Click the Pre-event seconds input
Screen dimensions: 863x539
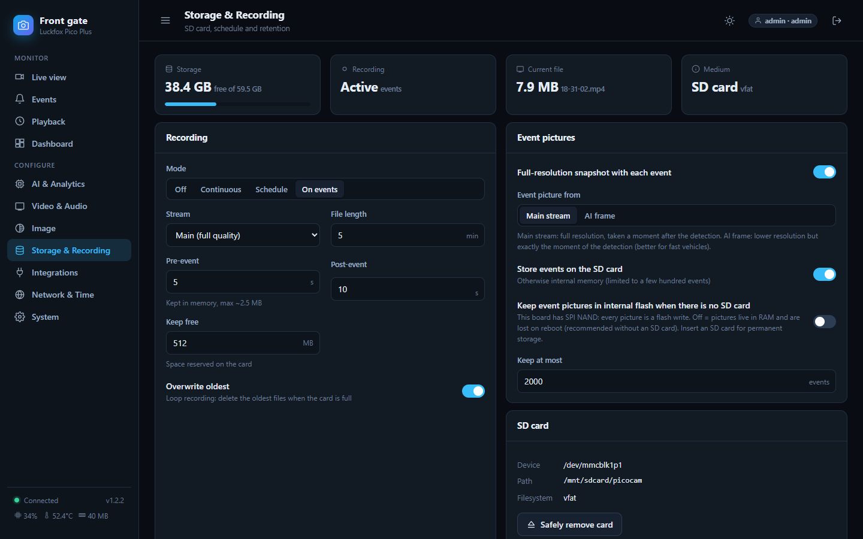243,282
